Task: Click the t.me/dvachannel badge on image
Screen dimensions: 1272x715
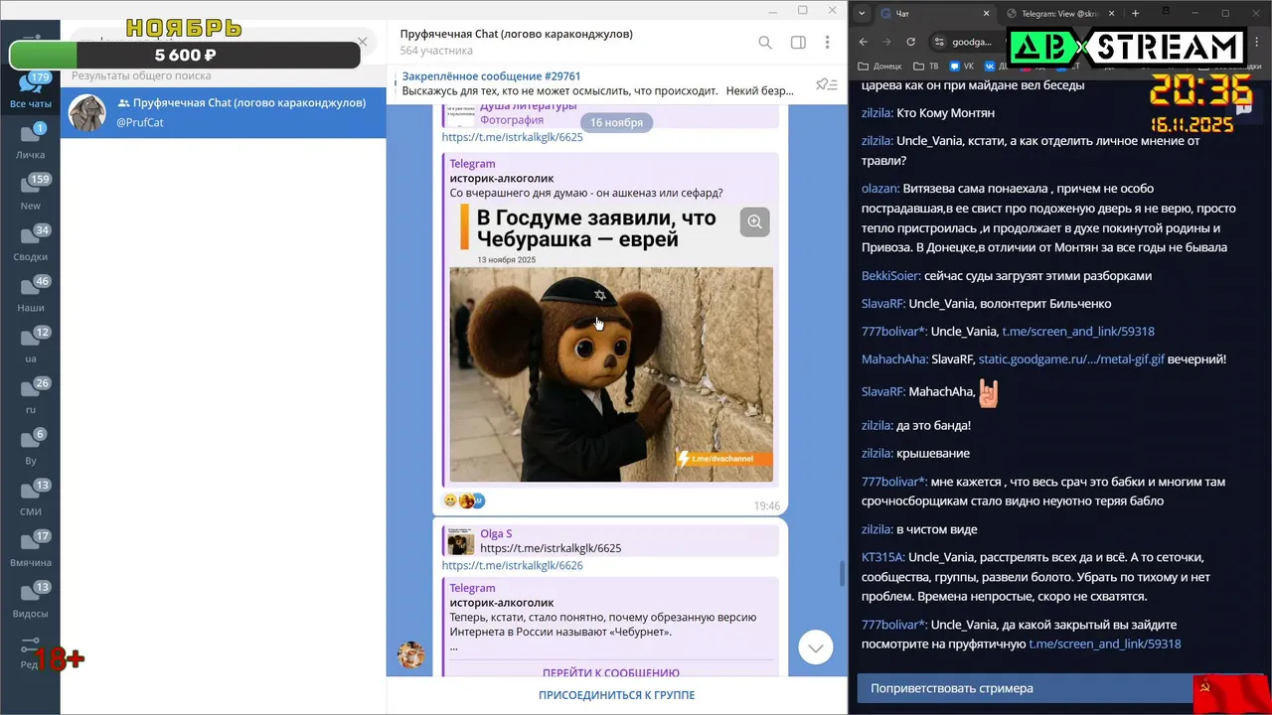Action: (722, 459)
